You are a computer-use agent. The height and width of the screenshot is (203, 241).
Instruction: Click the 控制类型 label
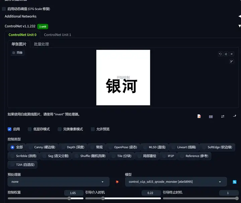14,139
